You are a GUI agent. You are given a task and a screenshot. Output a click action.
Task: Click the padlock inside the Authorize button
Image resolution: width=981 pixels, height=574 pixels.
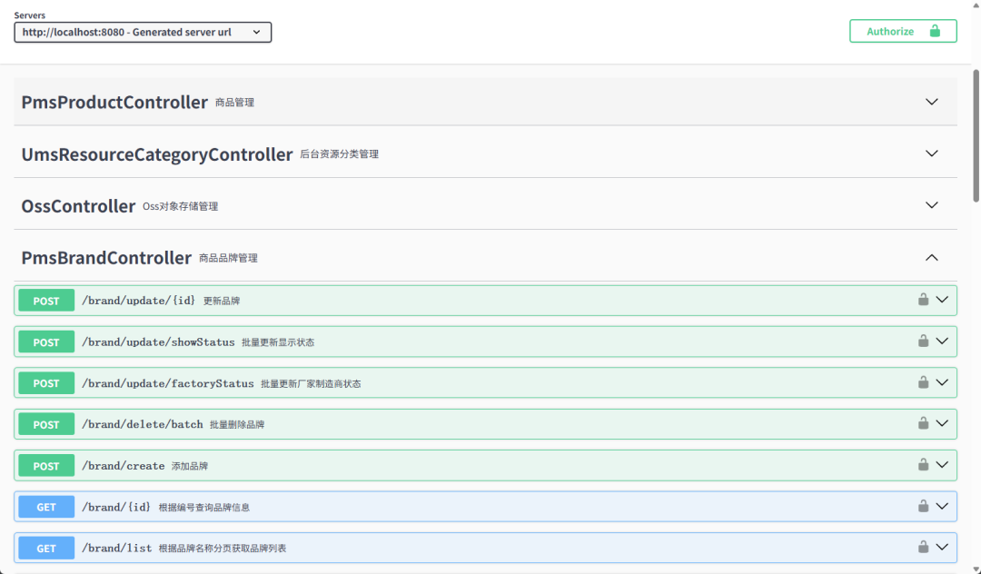point(934,30)
